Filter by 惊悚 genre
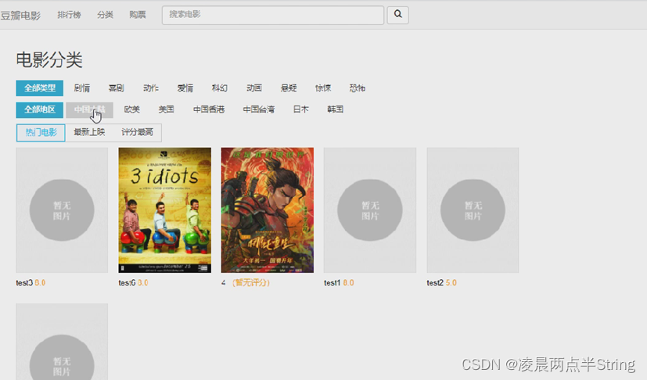 tap(323, 88)
